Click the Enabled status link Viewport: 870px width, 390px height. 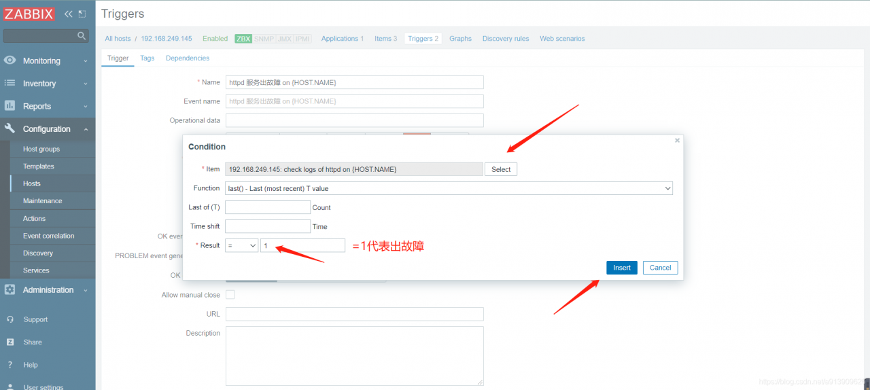(x=215, y=39)
